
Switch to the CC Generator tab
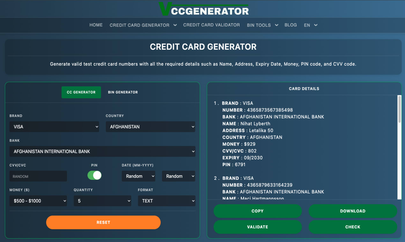coord(81,92)
